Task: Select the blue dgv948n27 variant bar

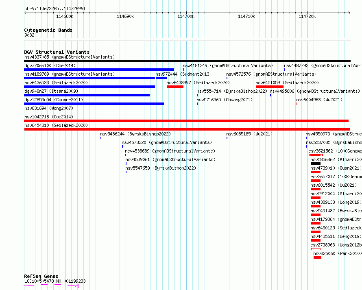Action: (x=87, y=95)
